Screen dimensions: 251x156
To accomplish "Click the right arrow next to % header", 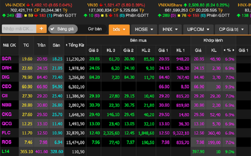I will 233,50.
